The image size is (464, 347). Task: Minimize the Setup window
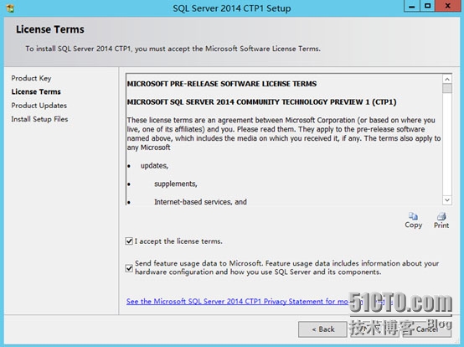(x=411, y=6)
